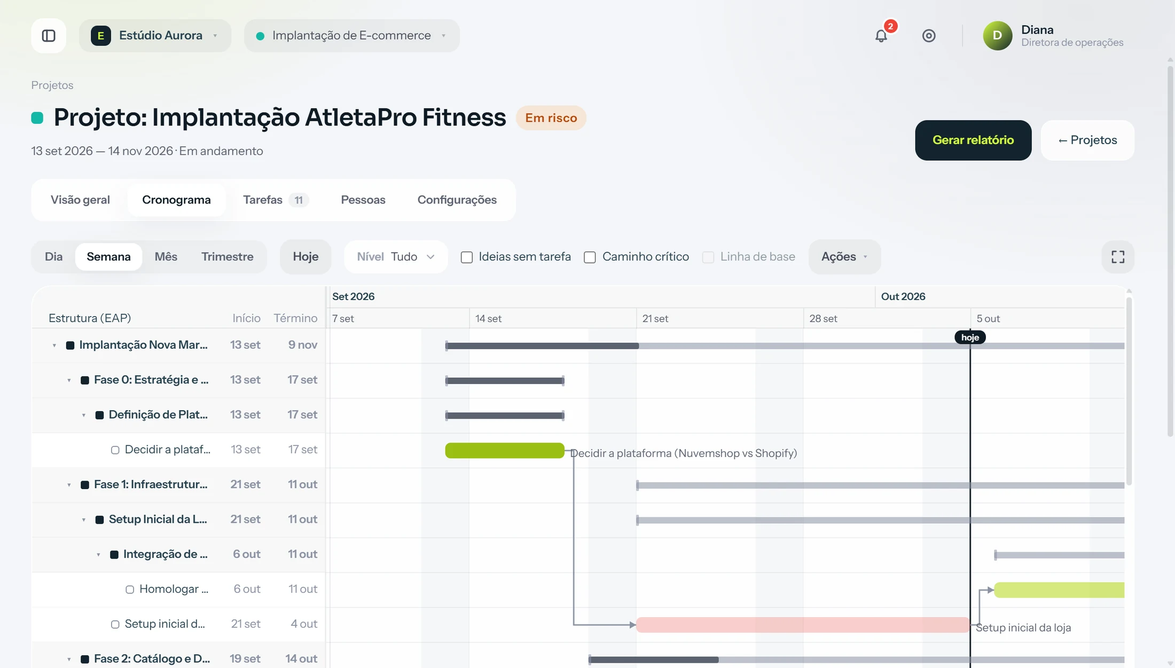Open the notifications bell
Screen dimensions: 1175x668
pyautogui.click(x=881, y=36)
